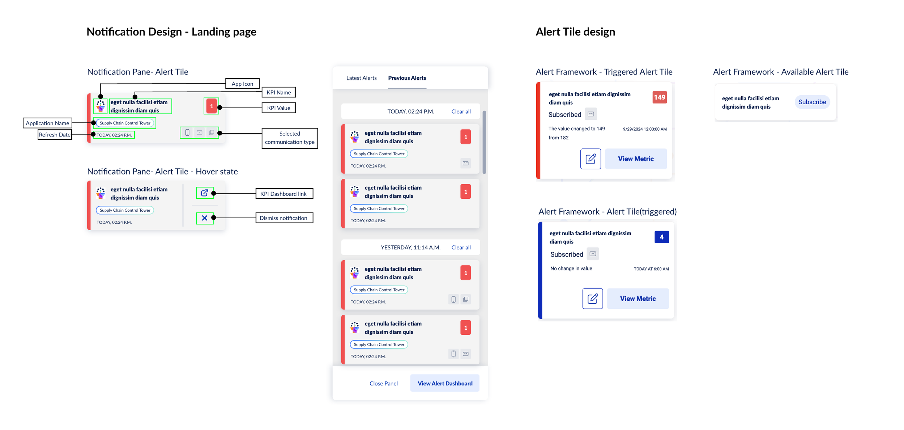Click the edit pencil icon on the Triggered Alert Tile
904x430 pixels.
coord(590,159)
